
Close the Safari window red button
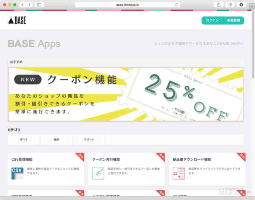(5, 5)
